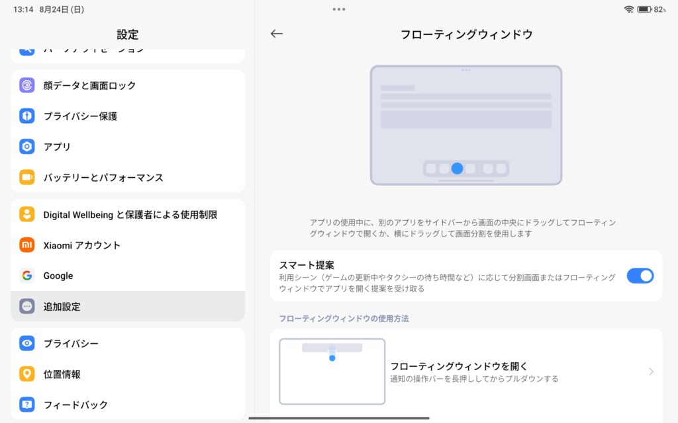Tap the three-dot window handle at top
The height and width of the screenshot is (423, 678).
(x=339, y=9)
